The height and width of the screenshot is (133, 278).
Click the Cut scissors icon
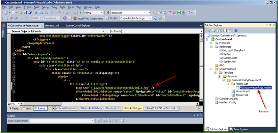36,13
